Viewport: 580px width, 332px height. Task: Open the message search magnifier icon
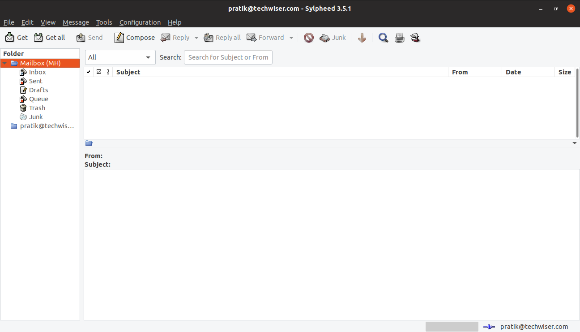[383, 38]
